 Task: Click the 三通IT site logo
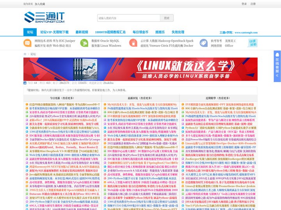(x=44, y=17)
